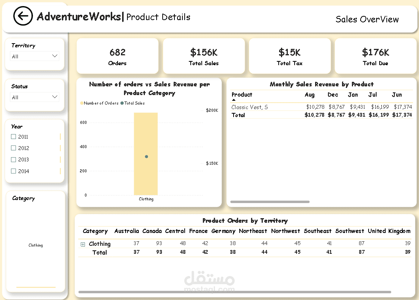
Task: Open the Territory dropdown
Action: (35, 56)
